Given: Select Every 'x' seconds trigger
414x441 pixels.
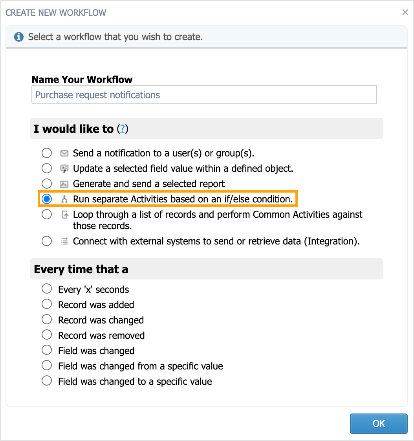Looking at the screenshot, I should tap(47, 288).
